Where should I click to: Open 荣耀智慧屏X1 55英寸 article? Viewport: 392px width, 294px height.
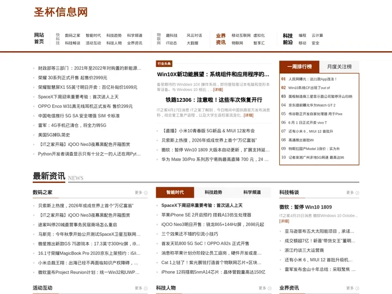tap(88, 87)
